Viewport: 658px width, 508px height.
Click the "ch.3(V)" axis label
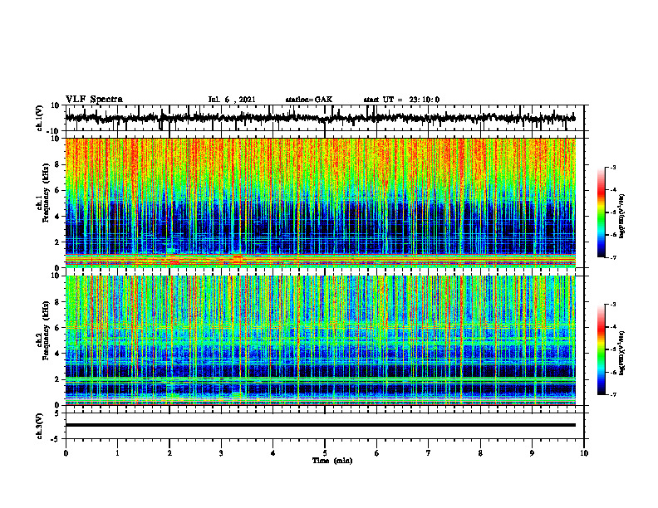(x=39, y=426)
